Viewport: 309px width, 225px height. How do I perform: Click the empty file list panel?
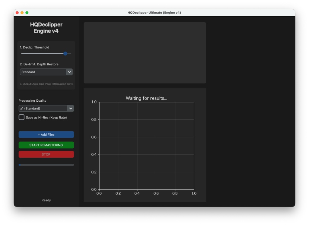pos(145,53)
